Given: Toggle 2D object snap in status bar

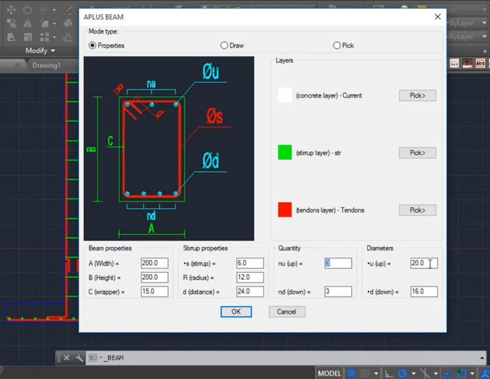Looking at the screenshot, I should pos(462,373).
